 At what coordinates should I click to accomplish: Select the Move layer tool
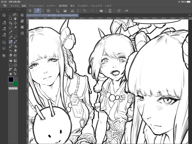tap(15, 23)
